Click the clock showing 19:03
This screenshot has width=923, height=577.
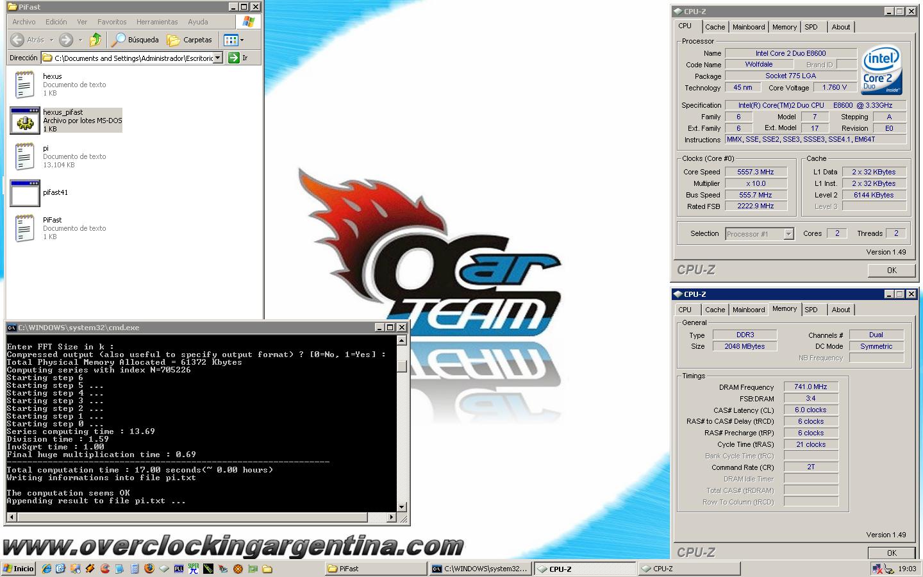coord(907,569)
